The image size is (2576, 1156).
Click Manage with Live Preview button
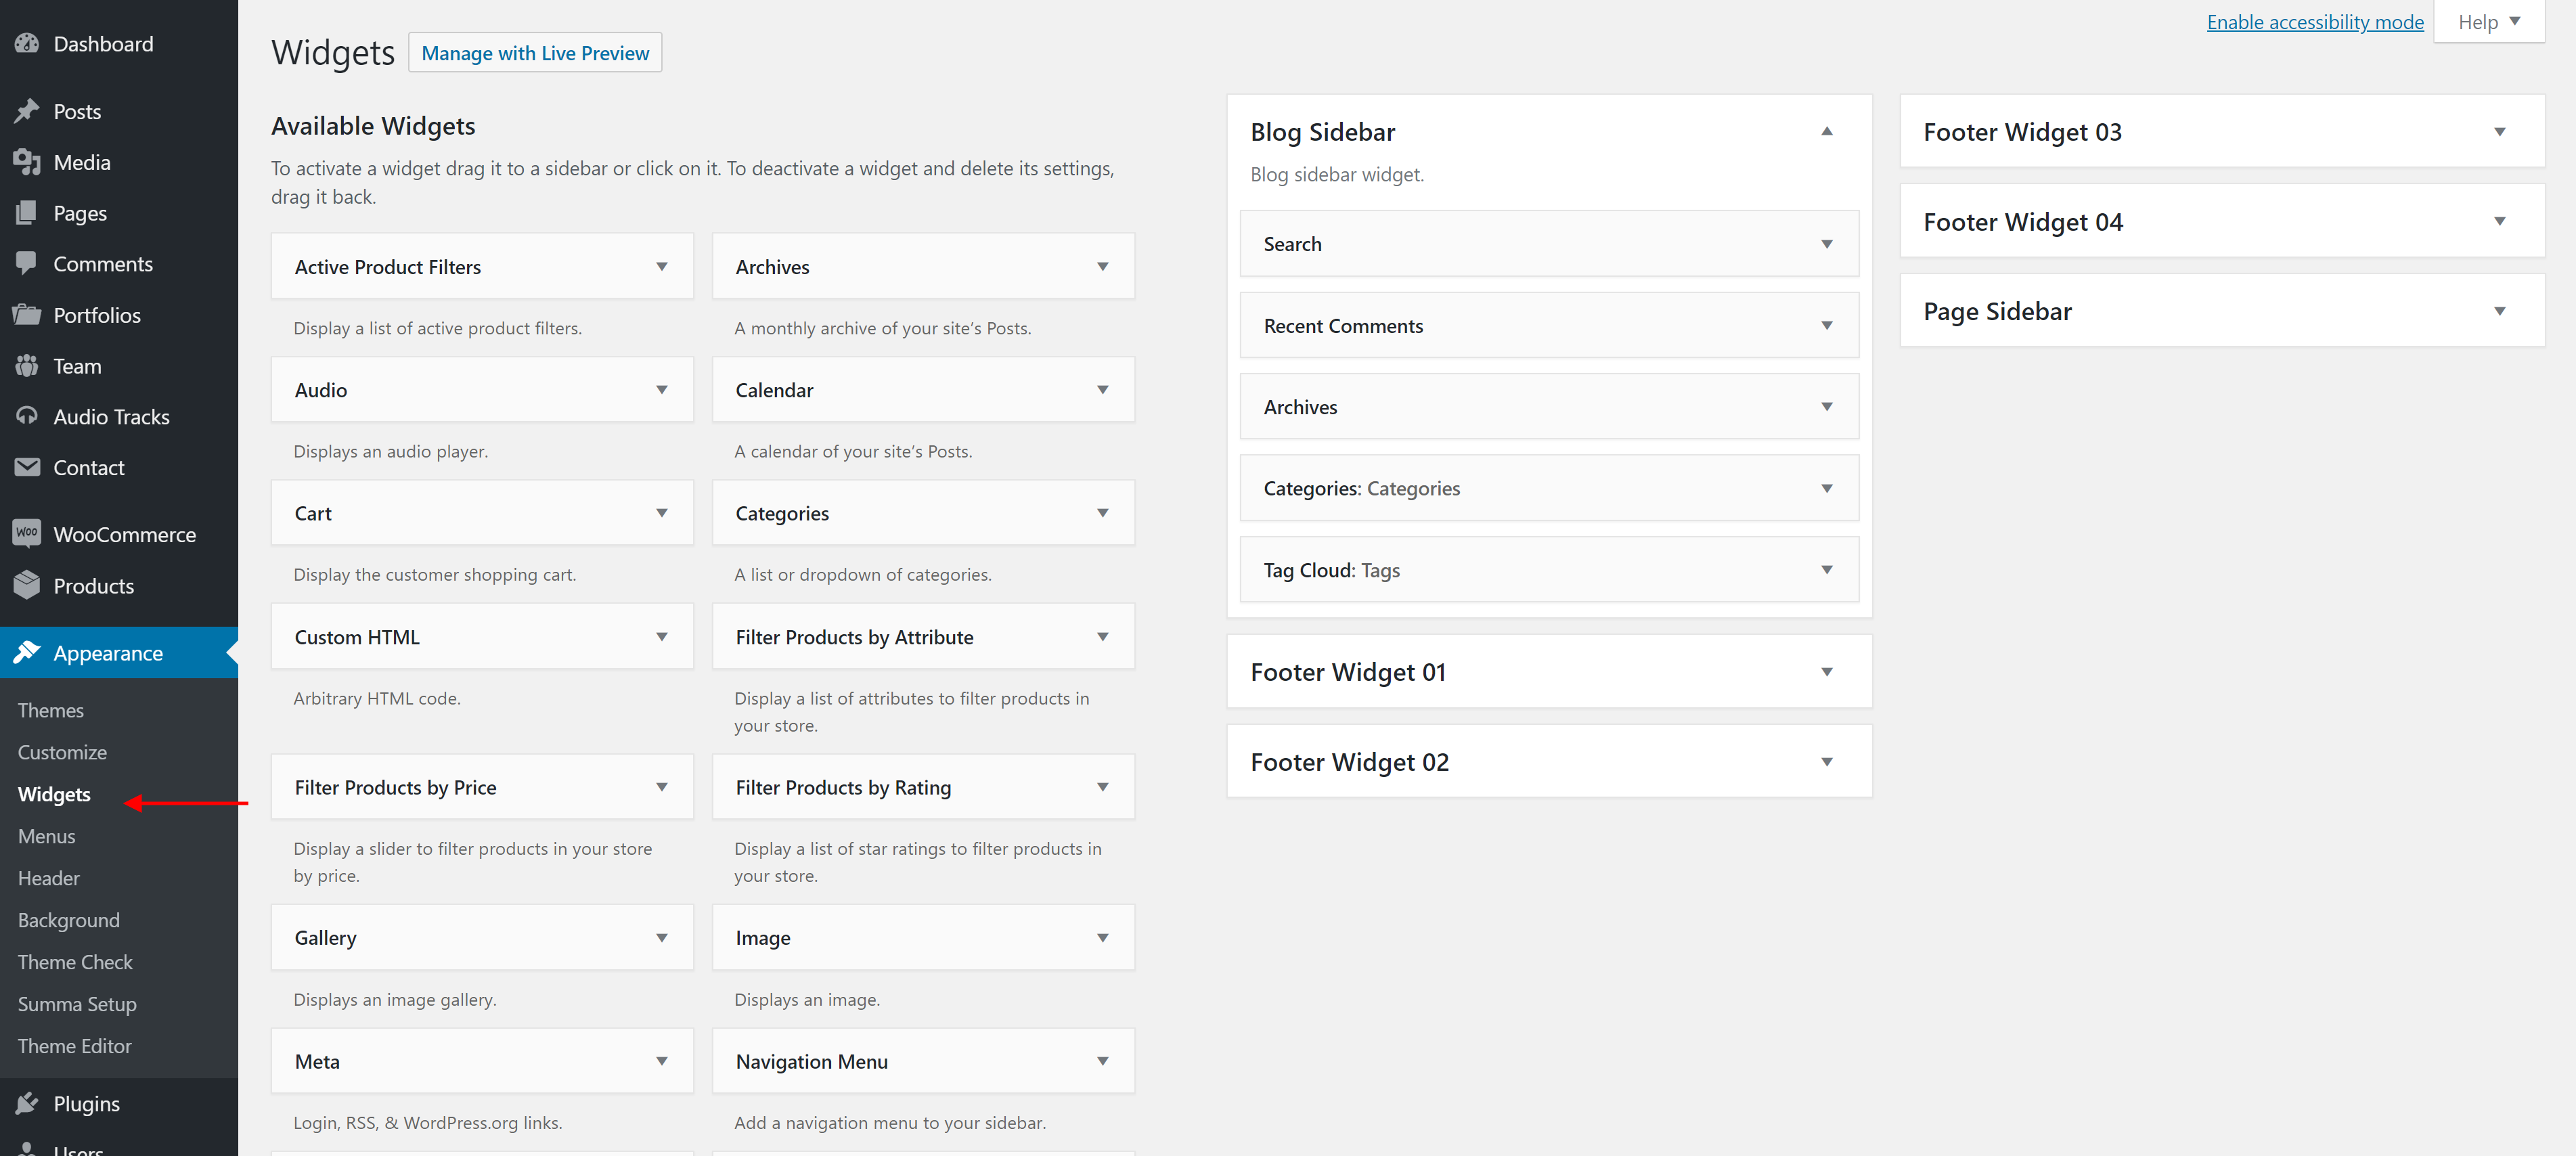tap(535, 53)
